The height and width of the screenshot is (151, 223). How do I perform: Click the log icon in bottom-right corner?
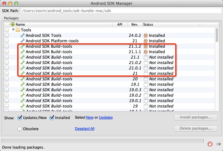[218, 144]
